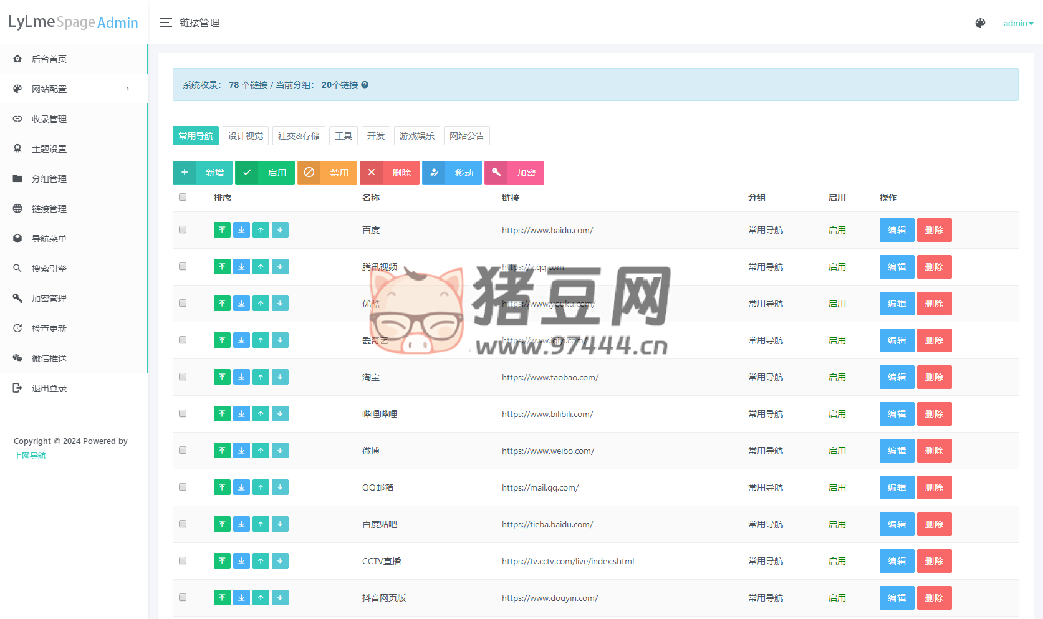The height and width of the screenshot is (619, 1043).
Task: Delete the 抖音网页版 row
Action: pos(934,598)
